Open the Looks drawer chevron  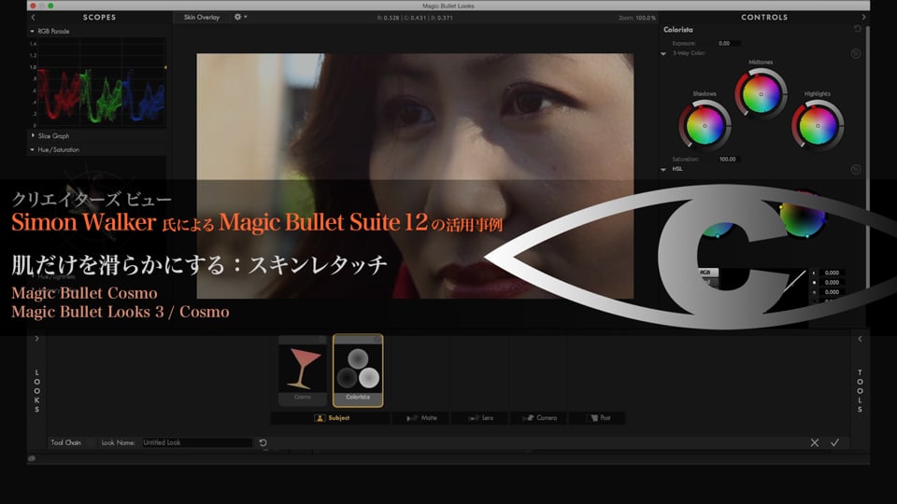point(36,339)
